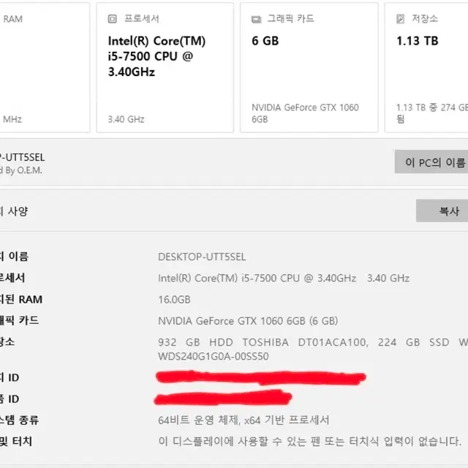Open the RAM info card
This screenshot has width=468, height=468.
pyautogui.click(x=45, y=67)
